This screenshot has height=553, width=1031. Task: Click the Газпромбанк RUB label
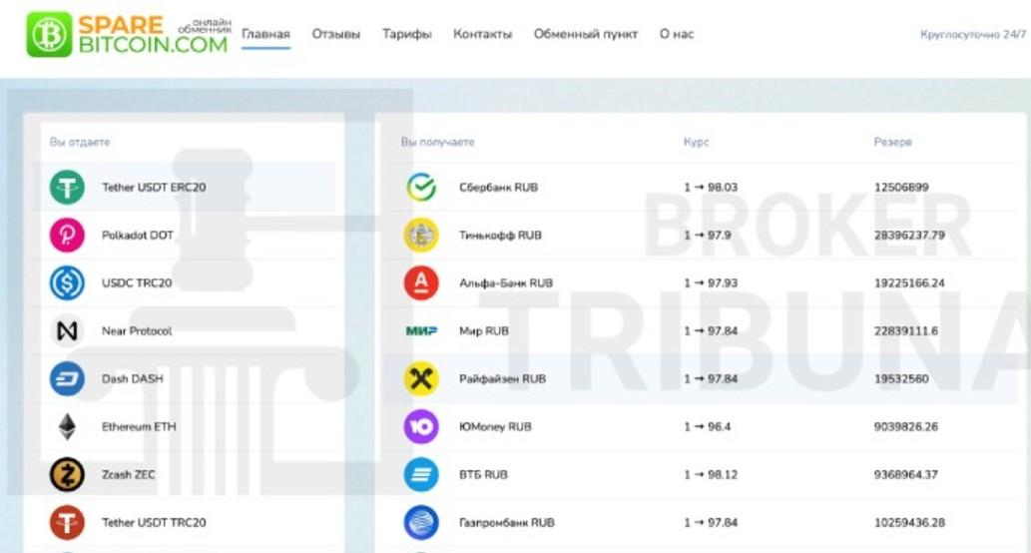tap(507, 523)
